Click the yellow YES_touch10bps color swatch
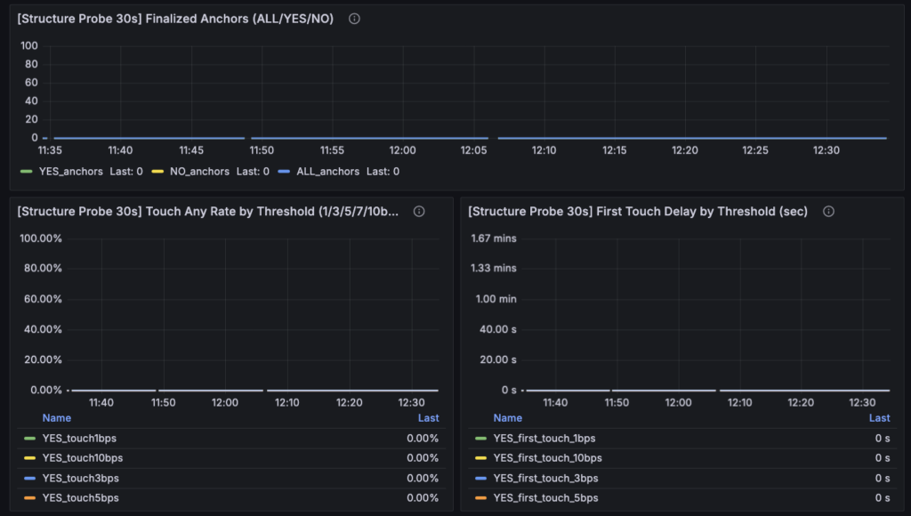The height and width of the screenshot is (516, 911). point(29,458)
